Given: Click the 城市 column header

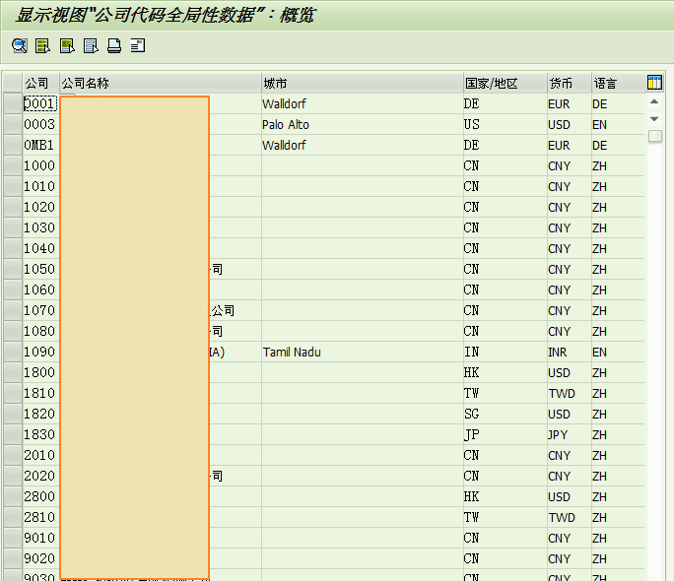Looking at the screenshot, I should [x=363, y=83].
